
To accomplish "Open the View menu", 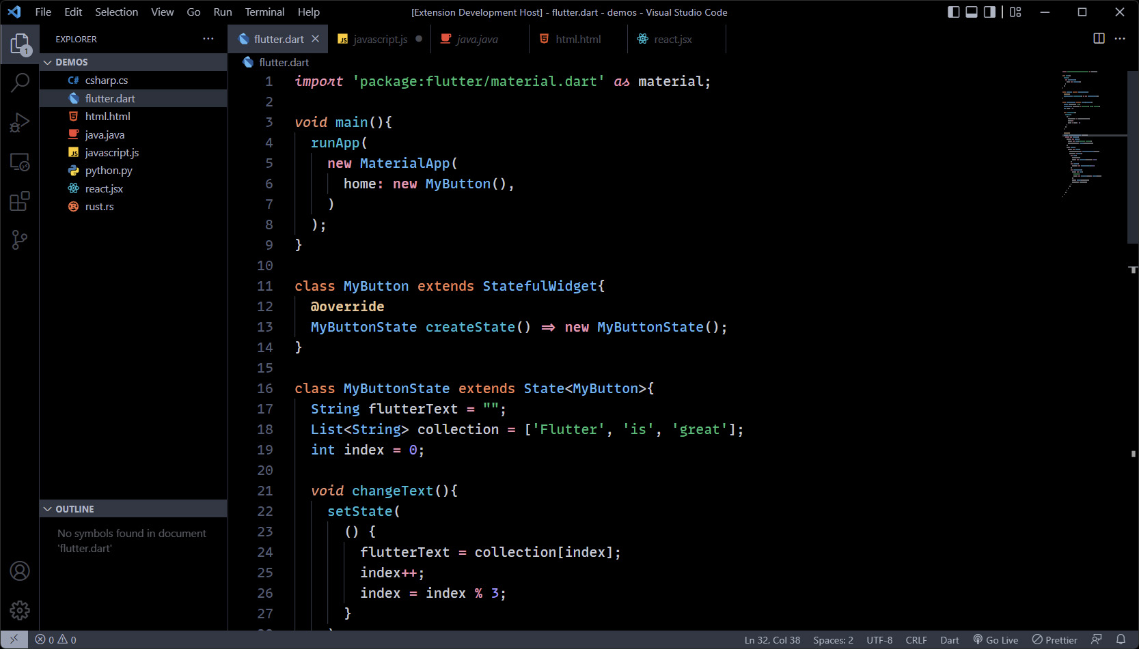I will click(x=162, y=12).
